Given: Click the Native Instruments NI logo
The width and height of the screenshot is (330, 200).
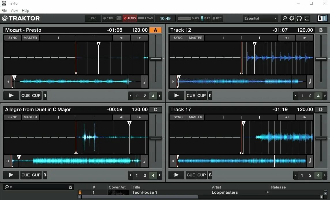Looking at the screenshot, I should click(322, 18).
